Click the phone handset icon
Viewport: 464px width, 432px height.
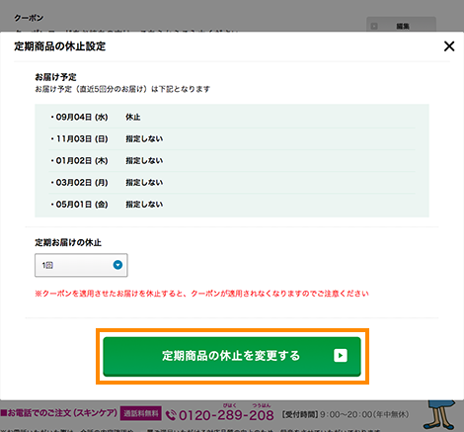(x=171, y=415)
